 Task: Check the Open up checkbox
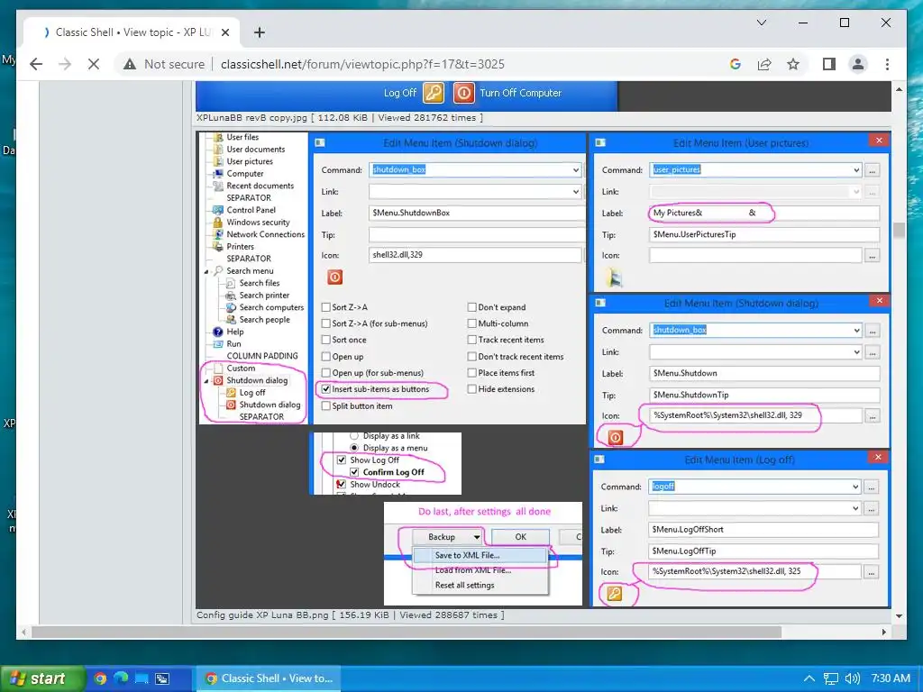point(325,357)
